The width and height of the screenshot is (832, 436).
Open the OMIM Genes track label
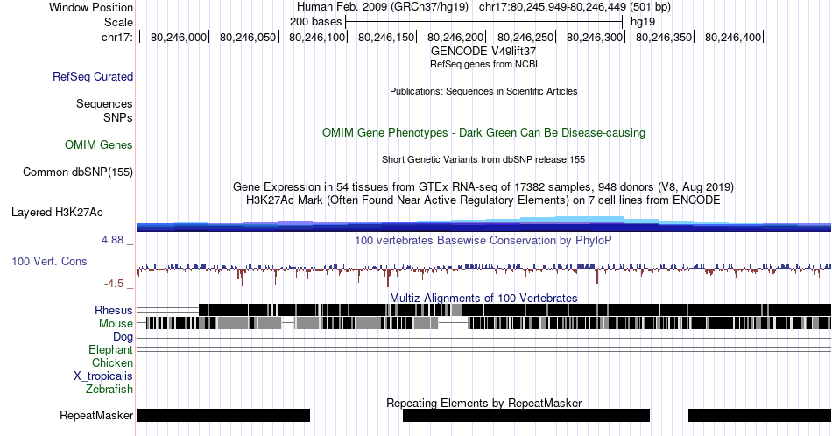click(98, 144)
